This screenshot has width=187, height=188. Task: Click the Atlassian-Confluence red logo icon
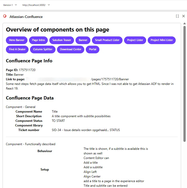(x=5, y=16)
